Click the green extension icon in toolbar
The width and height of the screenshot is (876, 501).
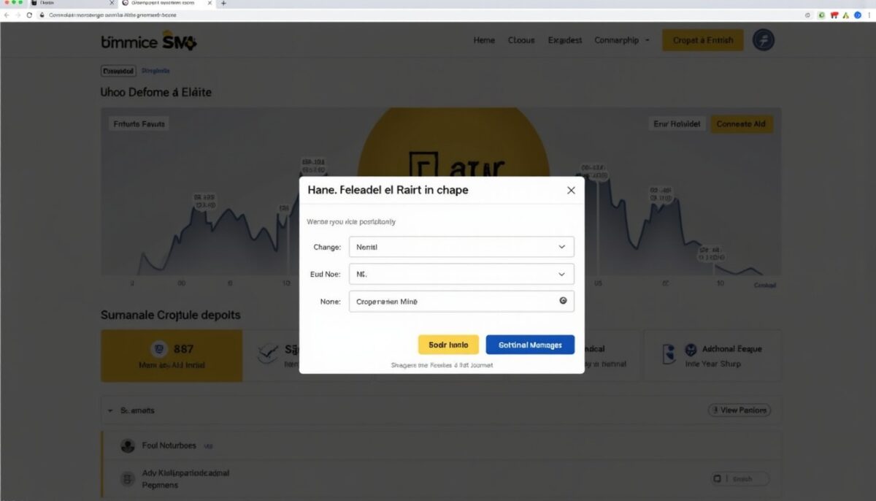point(821,15)
